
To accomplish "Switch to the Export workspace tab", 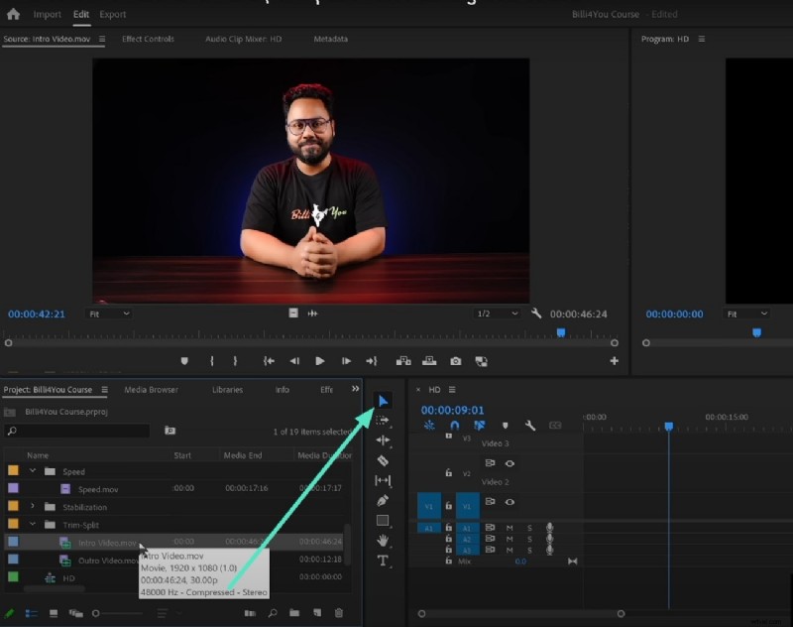I will point(112,14).
